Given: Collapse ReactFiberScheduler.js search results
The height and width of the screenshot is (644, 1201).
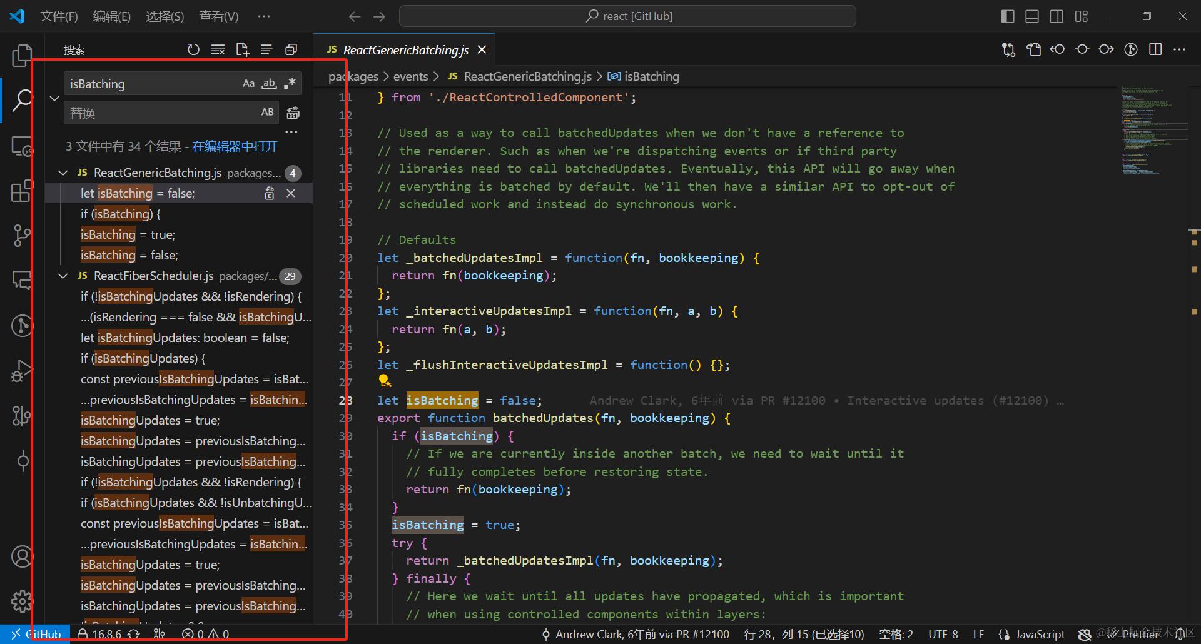Looking at the screenshot, I should tap(63, 276).
